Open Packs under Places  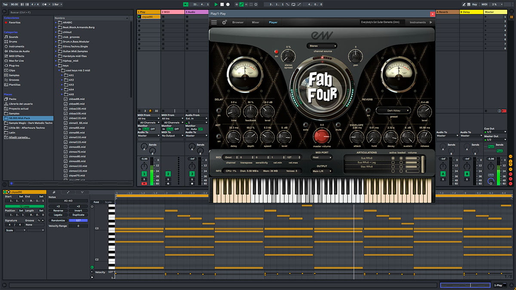(12, 99)
